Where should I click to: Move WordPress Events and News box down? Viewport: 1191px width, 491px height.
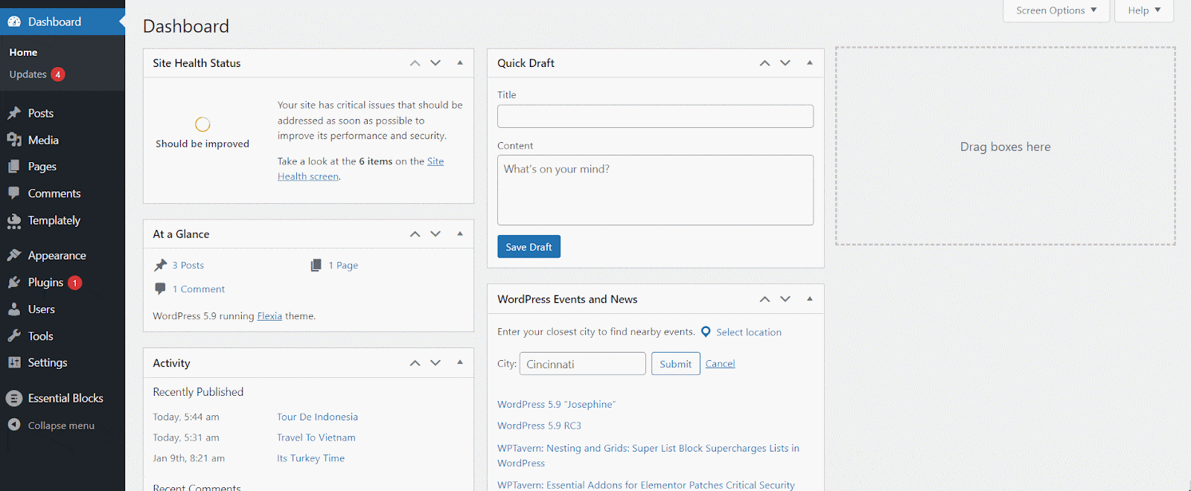[785, 299]
